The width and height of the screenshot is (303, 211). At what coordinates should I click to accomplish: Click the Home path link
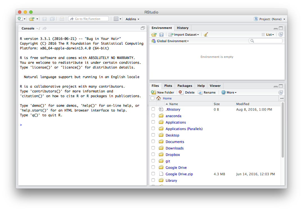click(x=167, y=98)
